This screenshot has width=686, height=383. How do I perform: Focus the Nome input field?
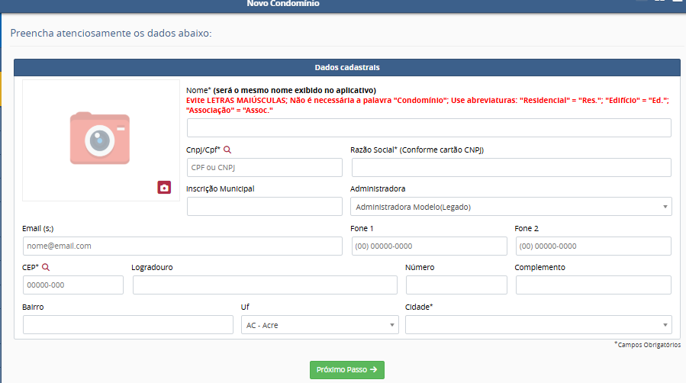[x=428, y=128]
